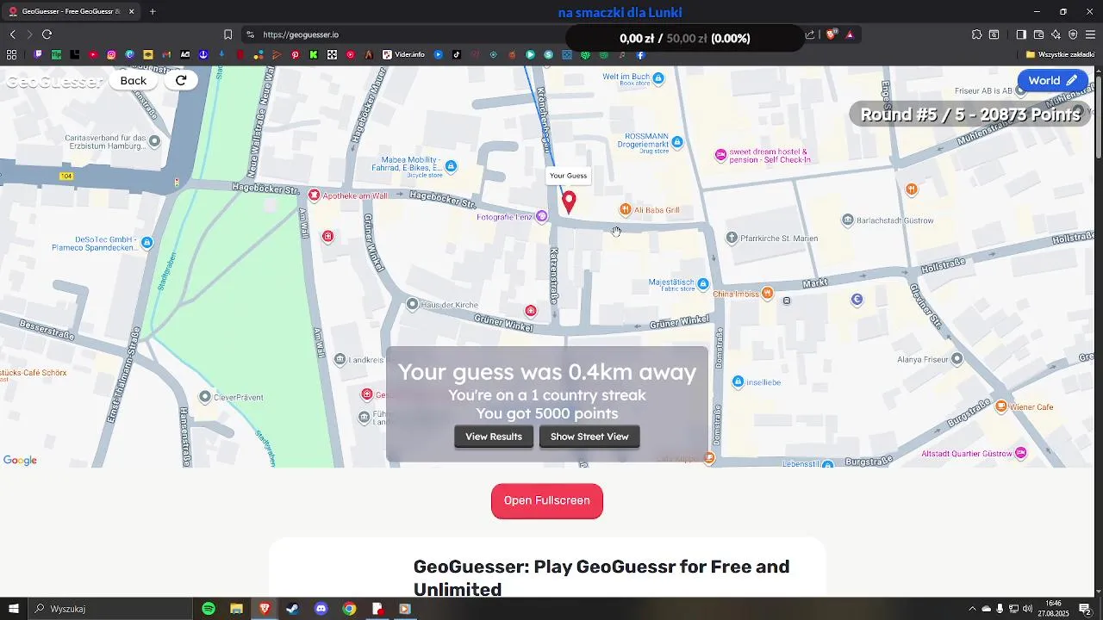Open Chrome from the taskbar
1103x620 pixels.
coord(349,609)
